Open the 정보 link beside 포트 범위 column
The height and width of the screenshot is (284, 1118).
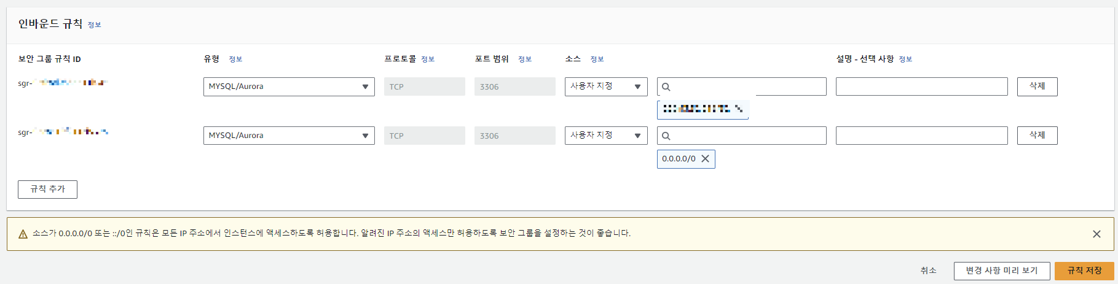[x=525, y=59]
